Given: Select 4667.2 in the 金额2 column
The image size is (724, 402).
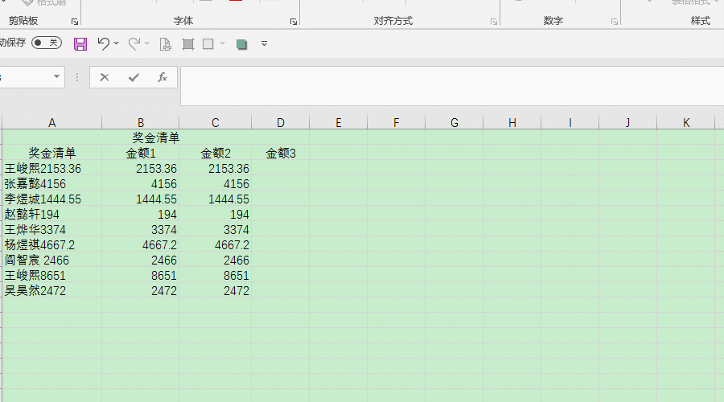Looking at the screenshot, I should click(x=215, y=244).
